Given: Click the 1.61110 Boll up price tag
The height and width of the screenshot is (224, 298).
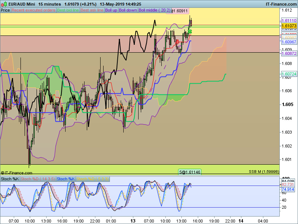Looking at the screenshot, I should [289, 21].
